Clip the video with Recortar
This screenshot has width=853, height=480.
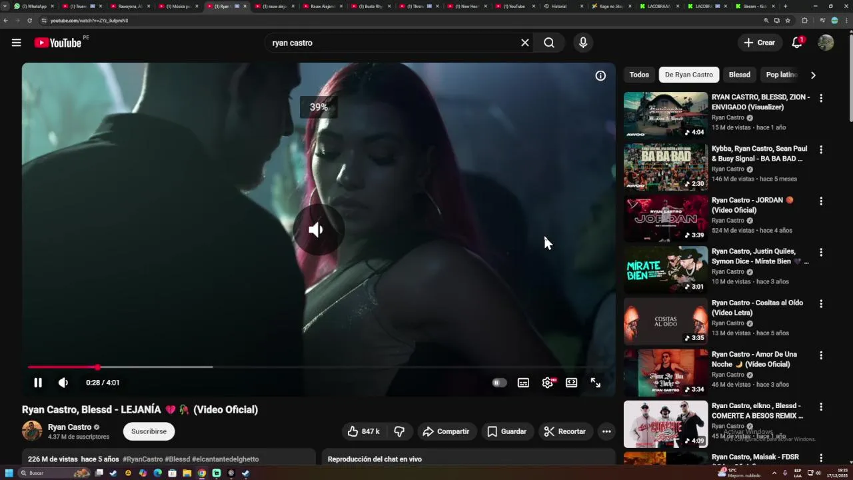click(564, 431)
